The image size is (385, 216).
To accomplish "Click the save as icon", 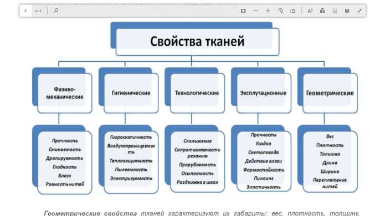I will [347, 11].
